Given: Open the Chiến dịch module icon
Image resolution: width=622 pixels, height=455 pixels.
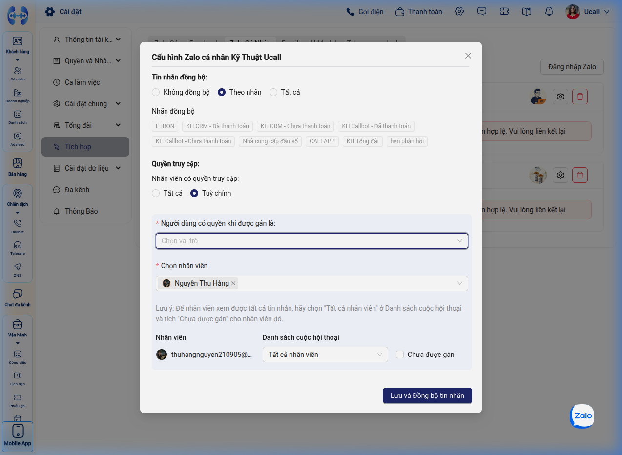Looking at the screenshot, I should tap(18, 193).
